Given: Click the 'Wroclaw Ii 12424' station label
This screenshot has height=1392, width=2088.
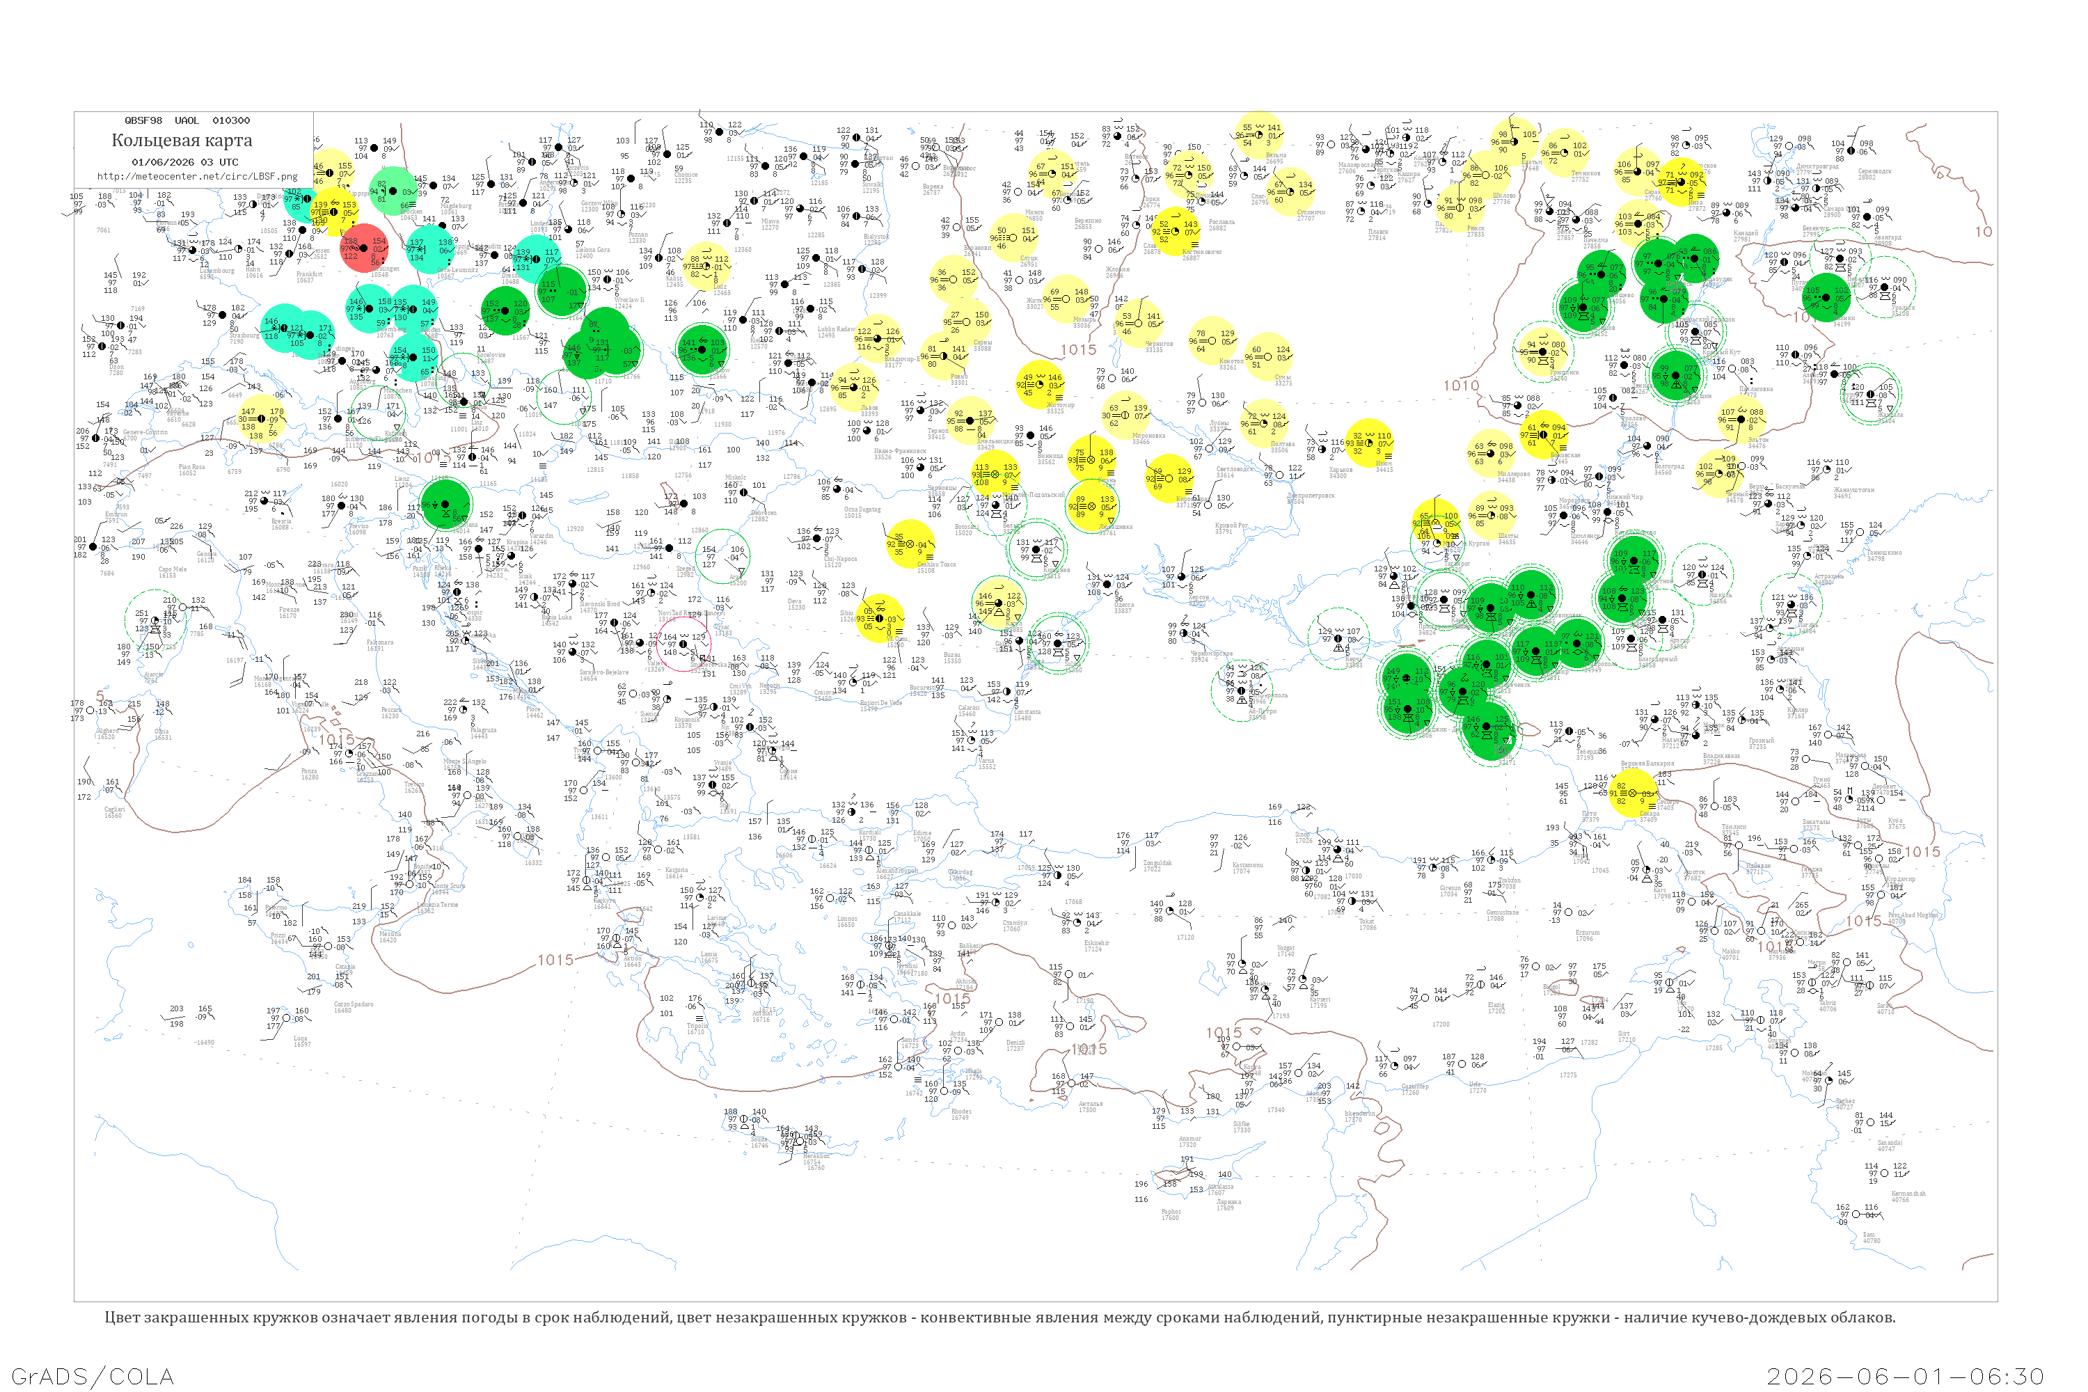Looking at the screenshot, I should tap(629, 303).
